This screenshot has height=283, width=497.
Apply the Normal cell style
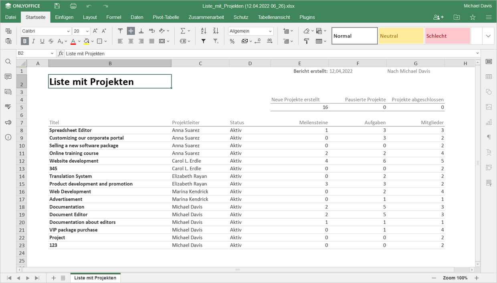coord(355,36)
